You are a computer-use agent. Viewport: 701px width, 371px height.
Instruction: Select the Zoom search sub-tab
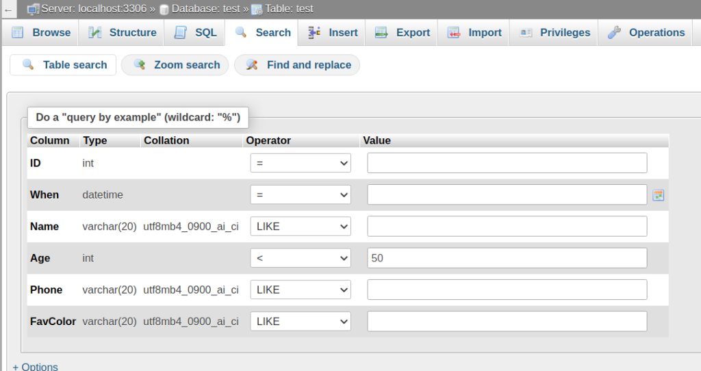177,65
